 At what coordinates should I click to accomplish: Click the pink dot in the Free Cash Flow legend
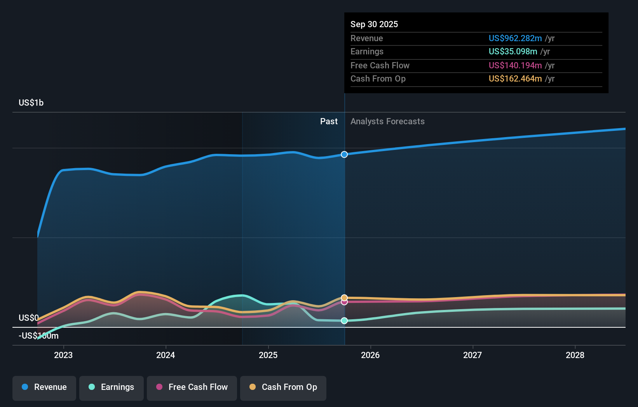[160, 387]
